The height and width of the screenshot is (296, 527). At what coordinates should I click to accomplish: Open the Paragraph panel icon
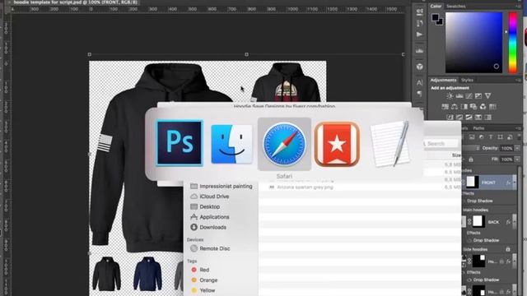(419, 94)
